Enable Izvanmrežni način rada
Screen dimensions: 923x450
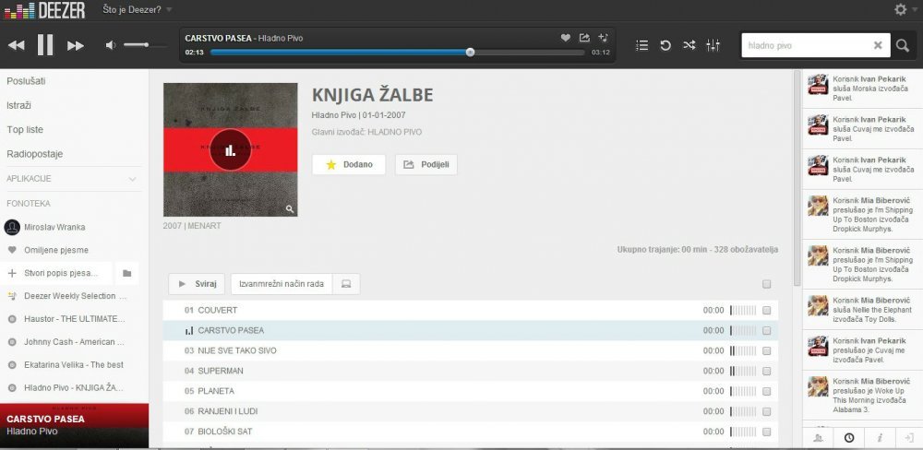coord(282,284)
